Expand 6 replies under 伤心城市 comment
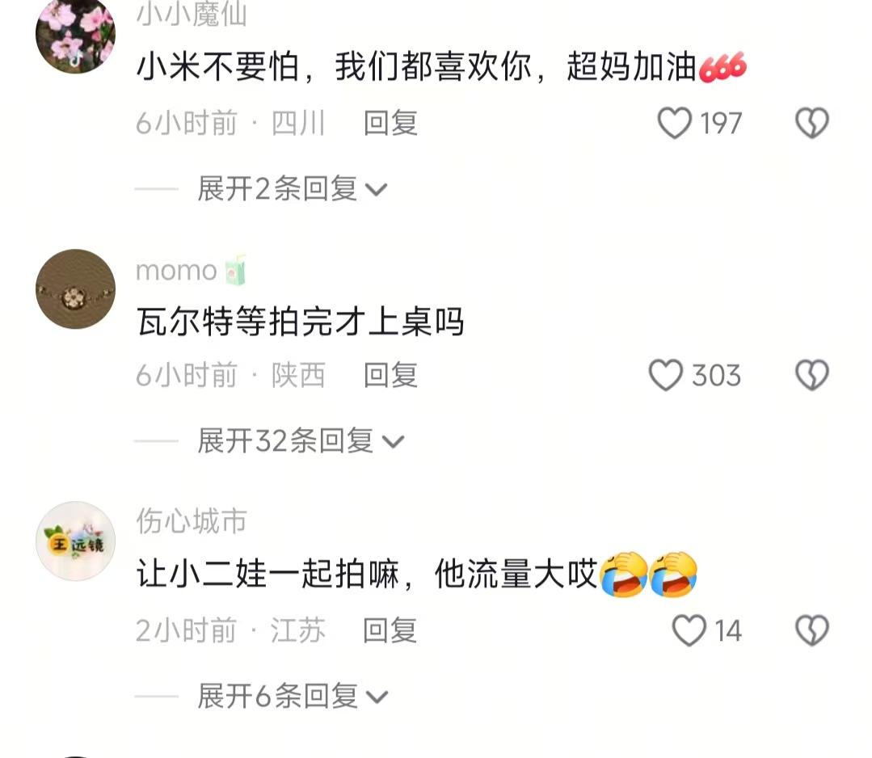Screen dimensions: 872x758 tap(292, 697)
